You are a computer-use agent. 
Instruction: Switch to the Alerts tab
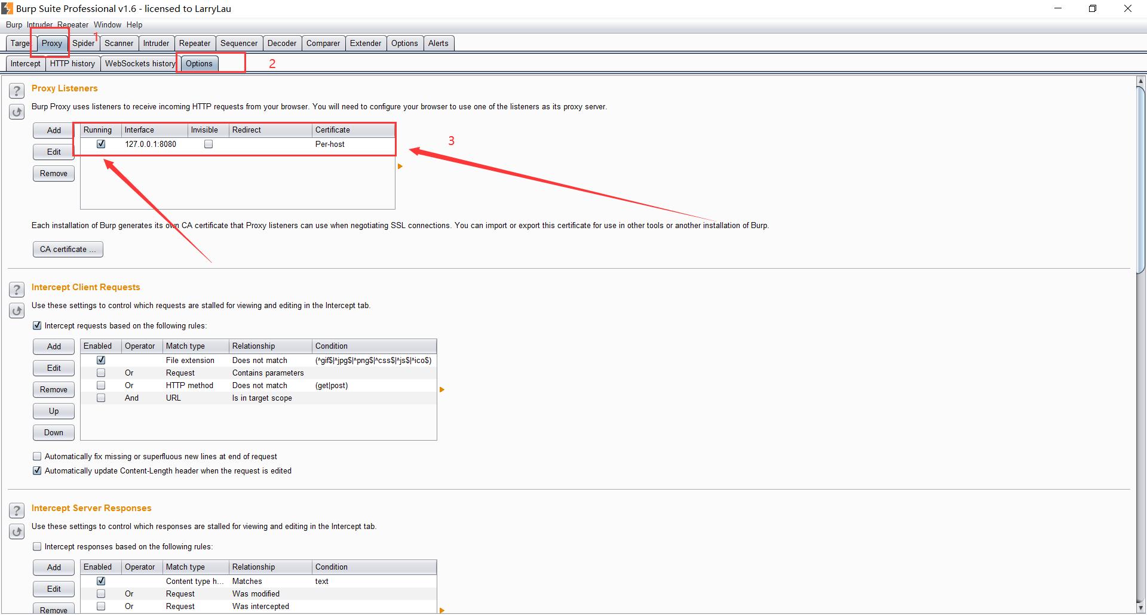[x=438, y=43]
